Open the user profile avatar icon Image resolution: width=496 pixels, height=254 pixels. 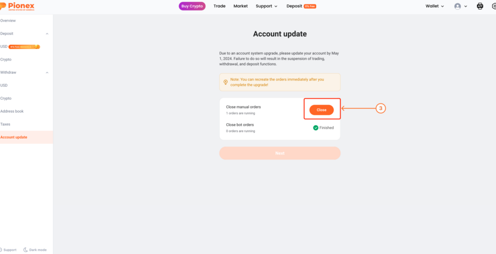point(457,6)
